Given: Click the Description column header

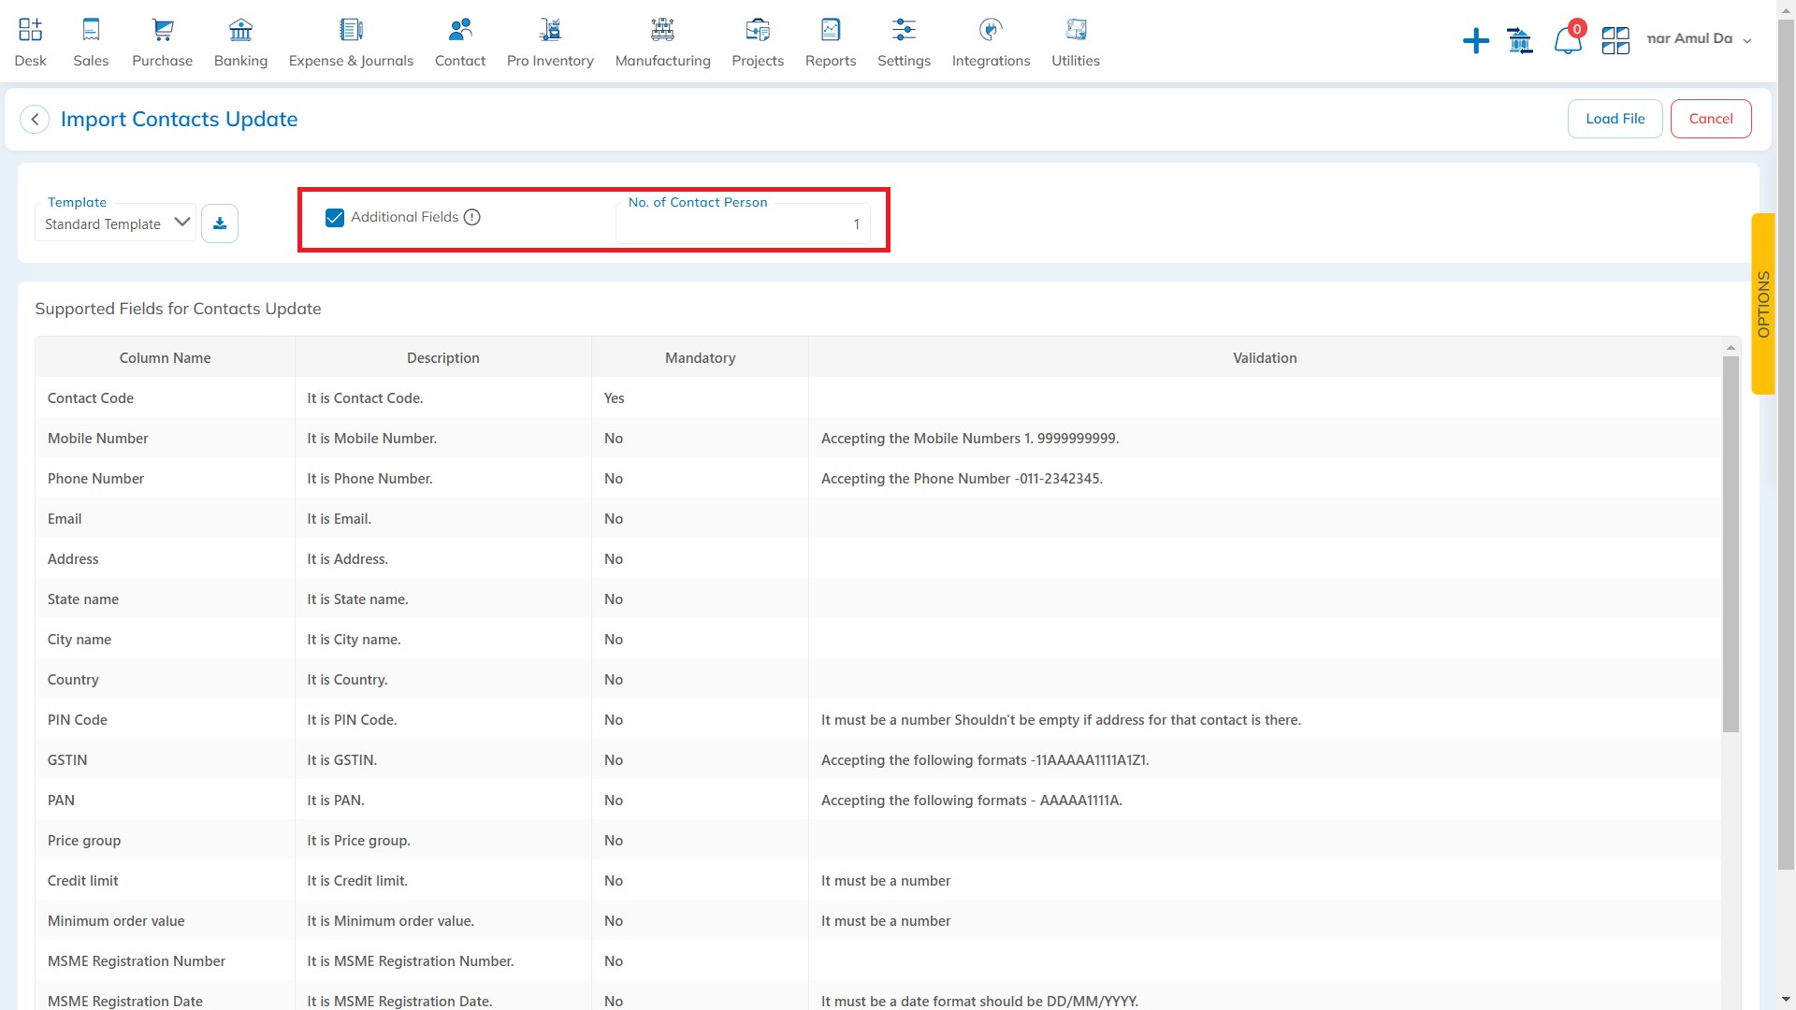Looking at the screenshot, I should click(443, 358).
